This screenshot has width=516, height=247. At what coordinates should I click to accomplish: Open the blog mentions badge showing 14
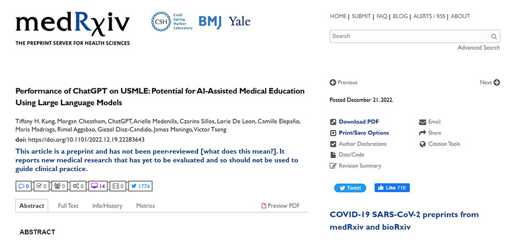click(98, 186)
